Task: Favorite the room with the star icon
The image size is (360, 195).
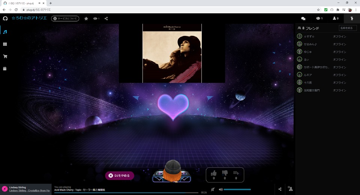Action: (x=86, y=19)
